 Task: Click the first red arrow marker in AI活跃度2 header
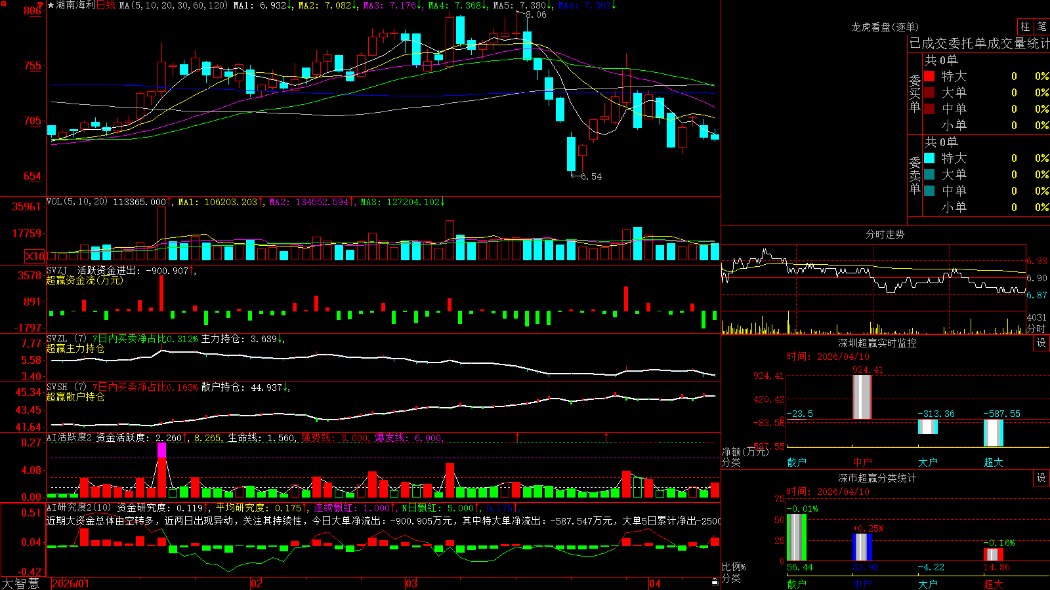point(518,437)
